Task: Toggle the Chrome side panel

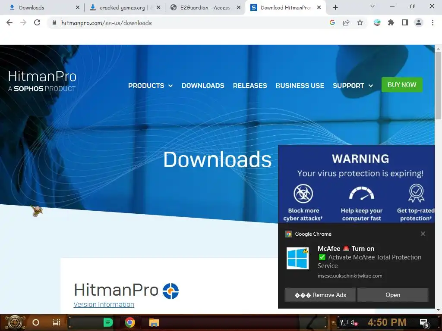Action: (405, 22)
